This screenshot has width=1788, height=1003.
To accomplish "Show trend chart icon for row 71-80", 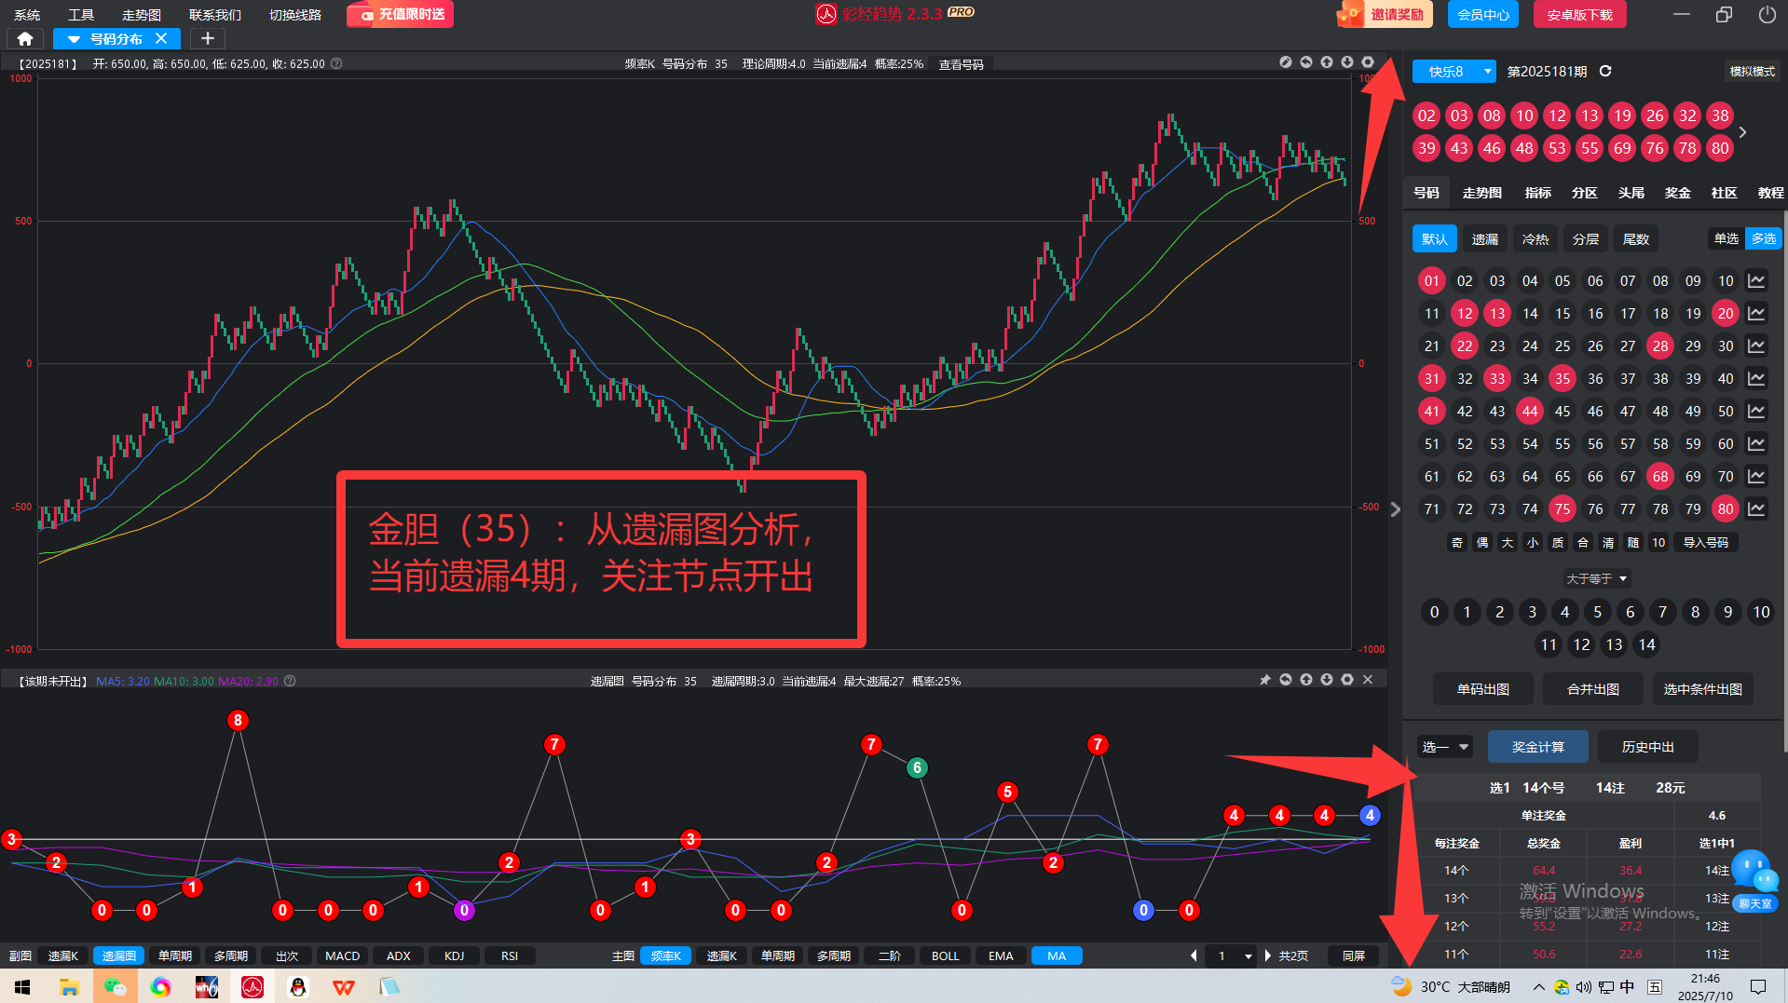I will pos(1756,508).
